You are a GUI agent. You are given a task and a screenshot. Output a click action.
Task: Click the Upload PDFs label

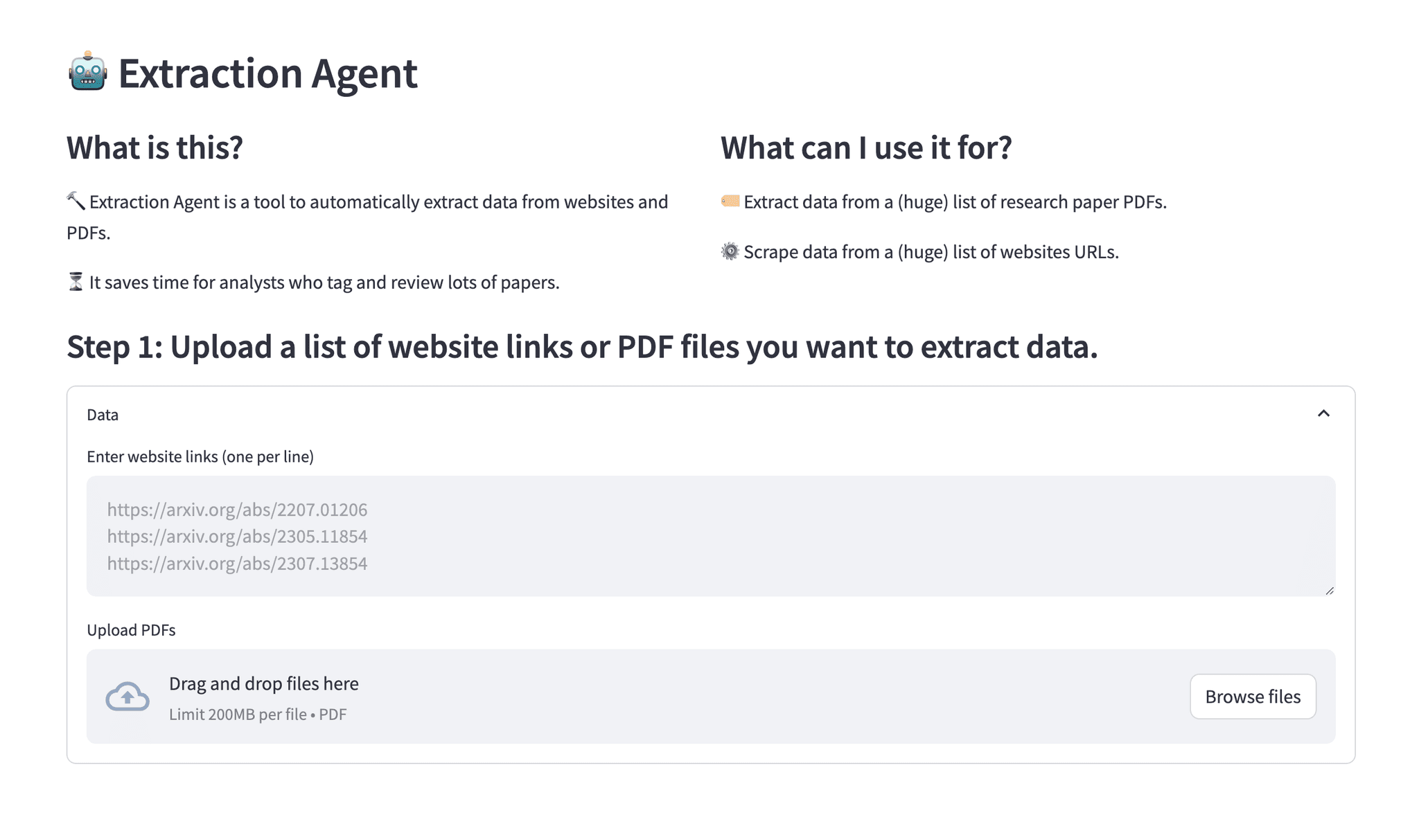tap(131, 630)
